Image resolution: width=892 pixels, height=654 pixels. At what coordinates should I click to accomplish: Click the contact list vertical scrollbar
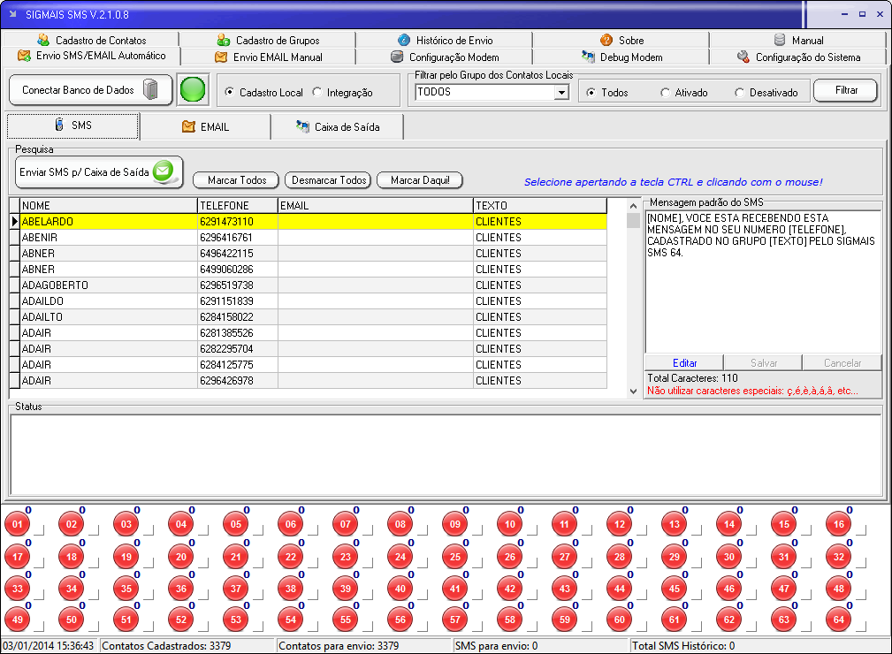tap(633, 300)
